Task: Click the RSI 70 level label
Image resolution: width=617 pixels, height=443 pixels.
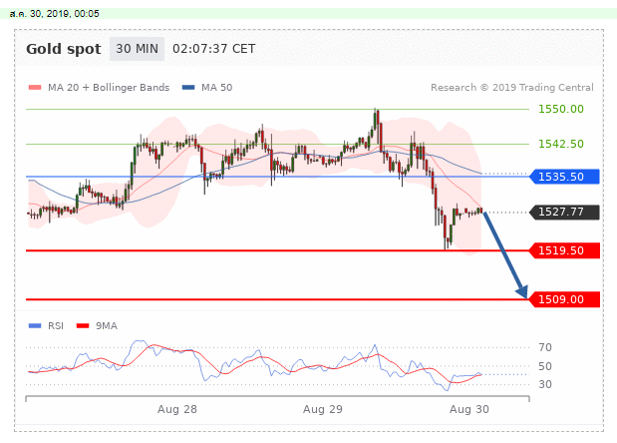Action: pos(545,347)
